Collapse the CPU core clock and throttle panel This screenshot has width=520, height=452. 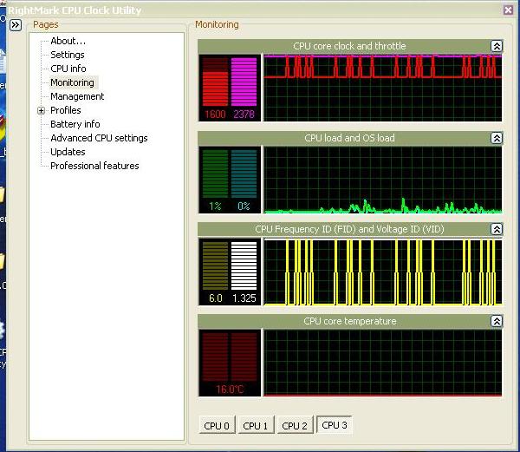point(497,46)
